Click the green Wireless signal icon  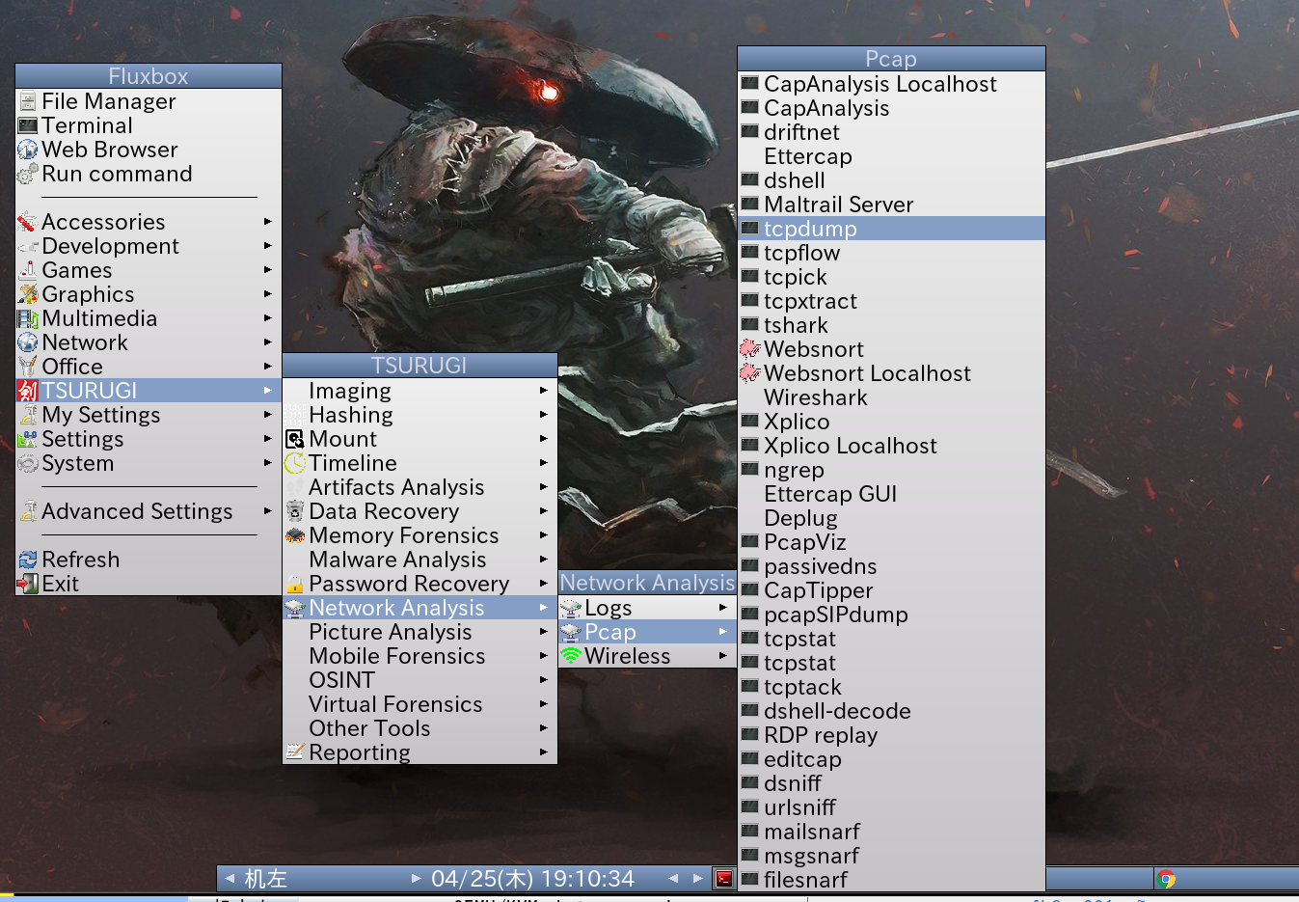click(x=571, y=656)
